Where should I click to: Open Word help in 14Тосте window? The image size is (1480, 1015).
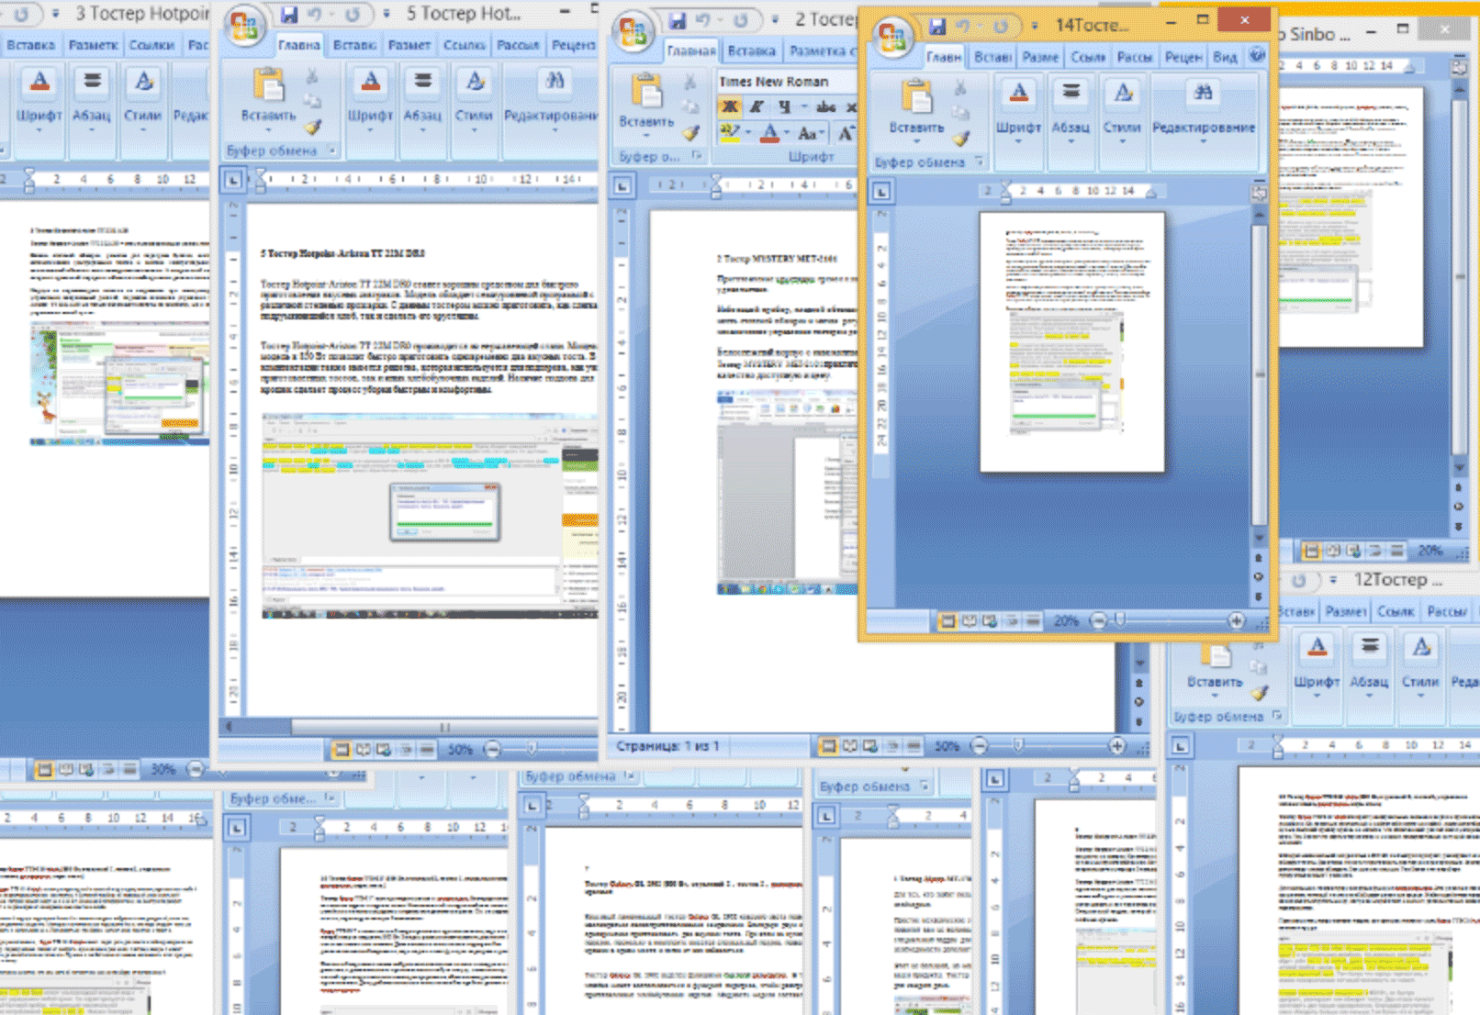coord(1256,56)
